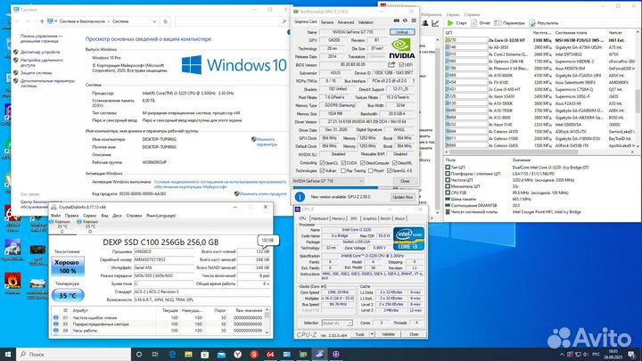Toggle DirectML checkbox in GPU-Z
The image size is (642, 361).
pos(394,163)
